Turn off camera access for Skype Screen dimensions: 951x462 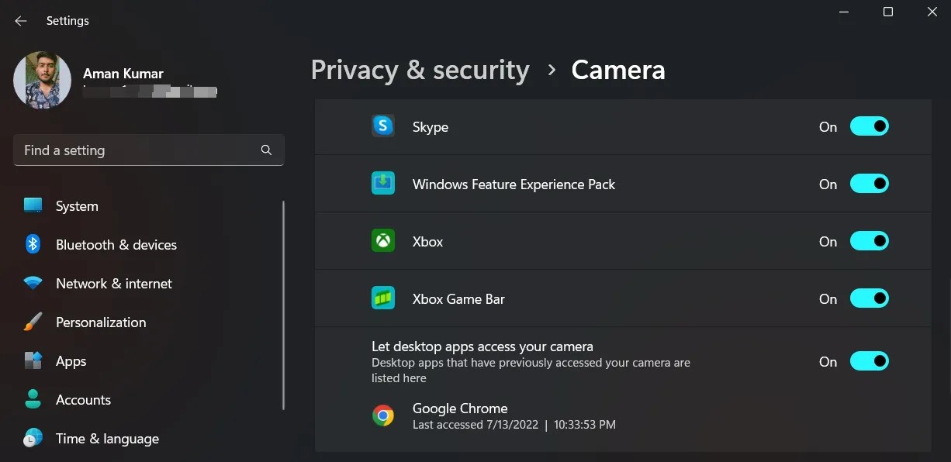[x=870, y=126]
